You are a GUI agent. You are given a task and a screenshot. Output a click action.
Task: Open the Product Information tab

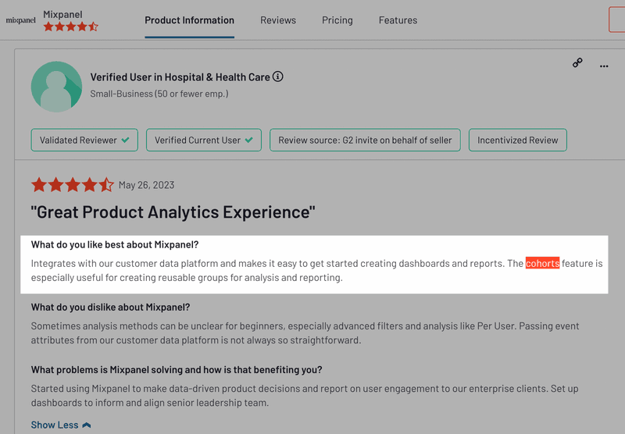189,20
